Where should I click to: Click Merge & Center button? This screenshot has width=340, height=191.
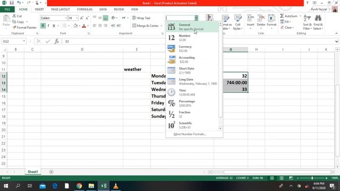146,26
